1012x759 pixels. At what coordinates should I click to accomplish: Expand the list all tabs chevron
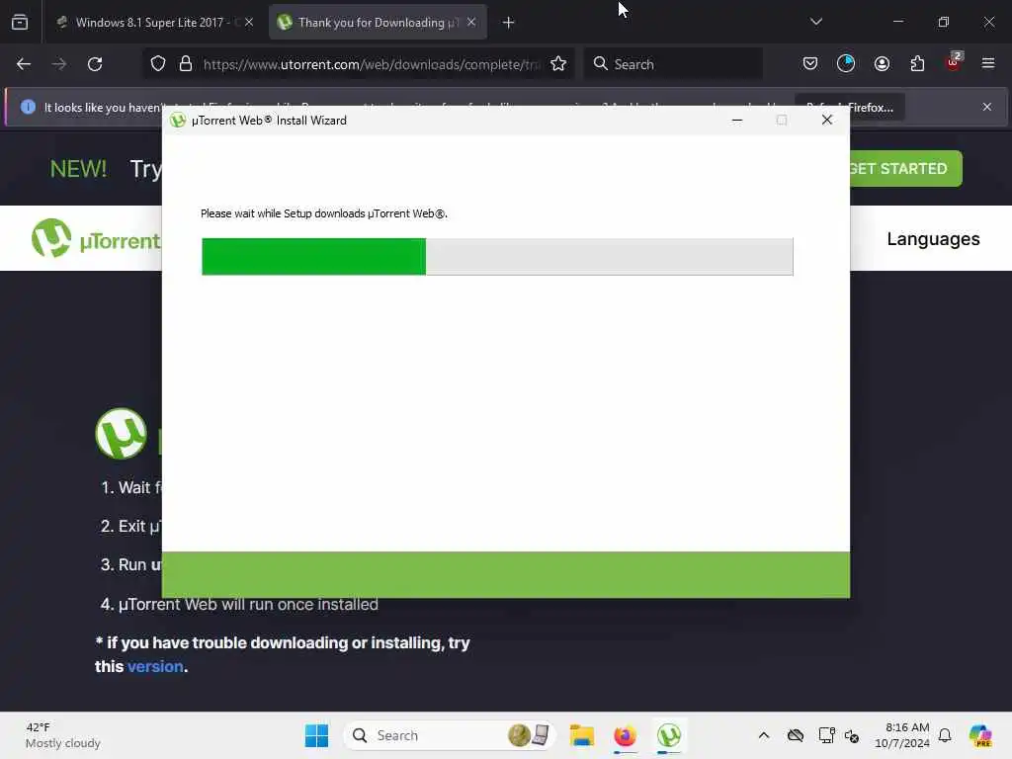(x=816, y=22)
